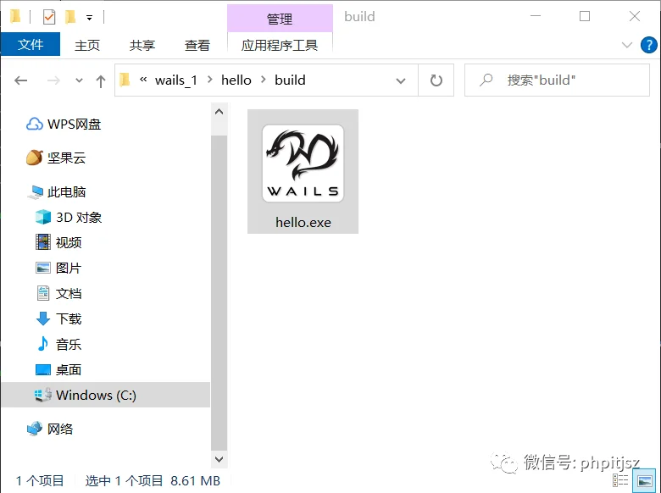
Task: Refresh the build folder
Action: 436,80
